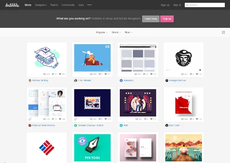Open the Community nav item
Screen dimensions: 230x163
click(68, 5)
